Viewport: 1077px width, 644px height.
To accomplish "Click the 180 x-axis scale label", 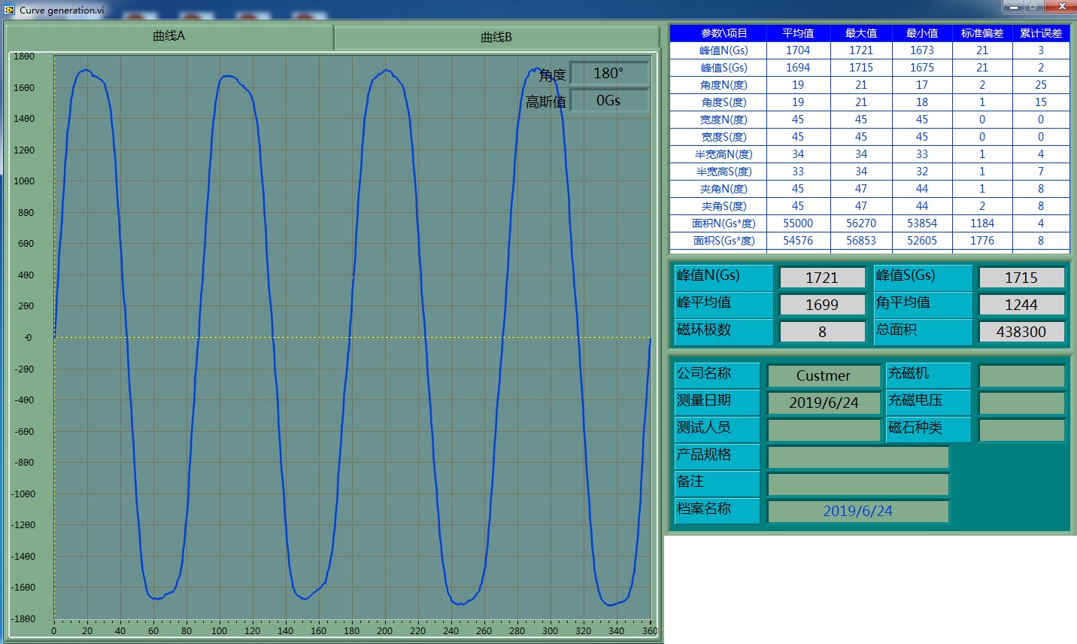I will 351,631.
